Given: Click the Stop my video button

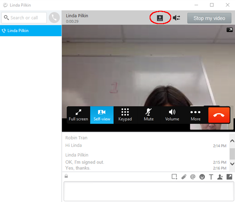Looking at the screenshot, I should click(x=209, y=18).
